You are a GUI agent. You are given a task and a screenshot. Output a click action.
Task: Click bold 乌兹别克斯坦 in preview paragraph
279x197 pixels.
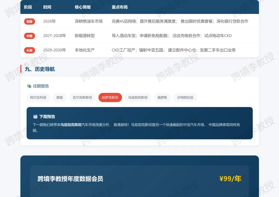coord(71,125)
